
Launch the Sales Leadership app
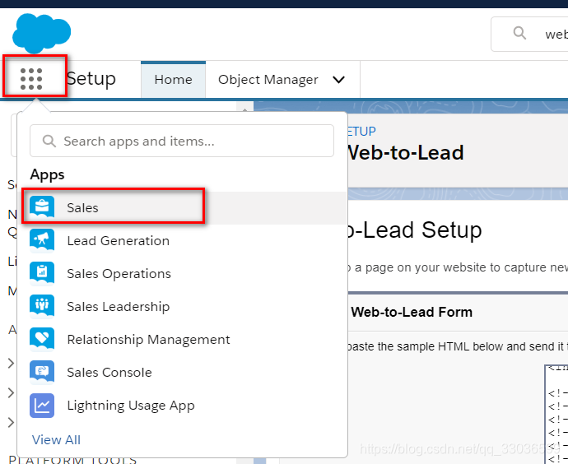[x=184, y=307]
